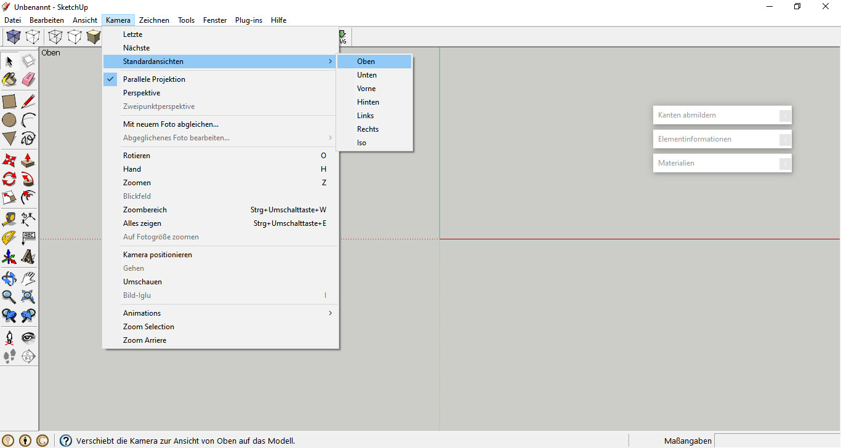Viewport: 841px width, 448px height.
Task: Select the Pencil line tool
Action: click(28, 102)
